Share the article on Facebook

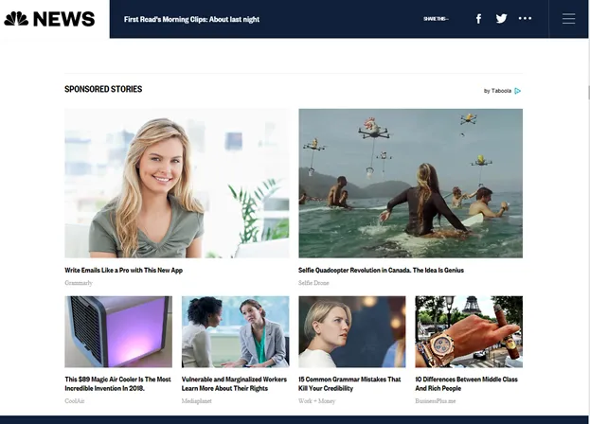point(478,19)
